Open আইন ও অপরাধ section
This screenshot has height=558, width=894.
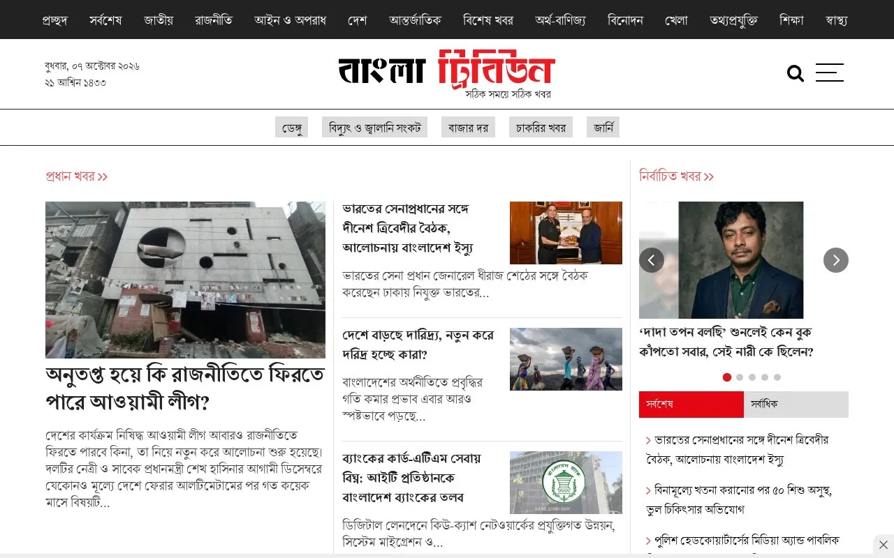[x=290, y=20]
